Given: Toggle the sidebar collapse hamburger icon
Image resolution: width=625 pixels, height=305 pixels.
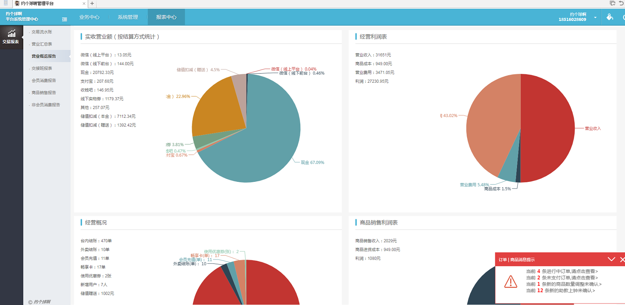Looking at the screenshot, I should point(64,19).
